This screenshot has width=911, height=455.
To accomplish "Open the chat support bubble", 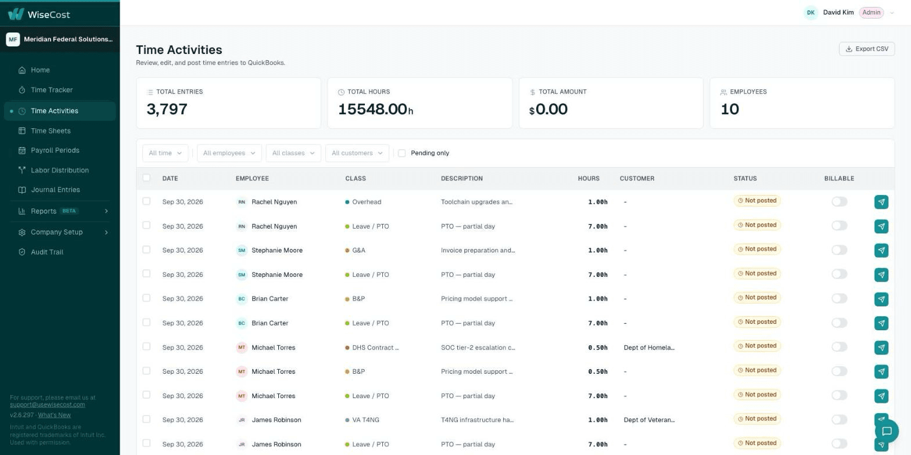I will coord(887,431).
